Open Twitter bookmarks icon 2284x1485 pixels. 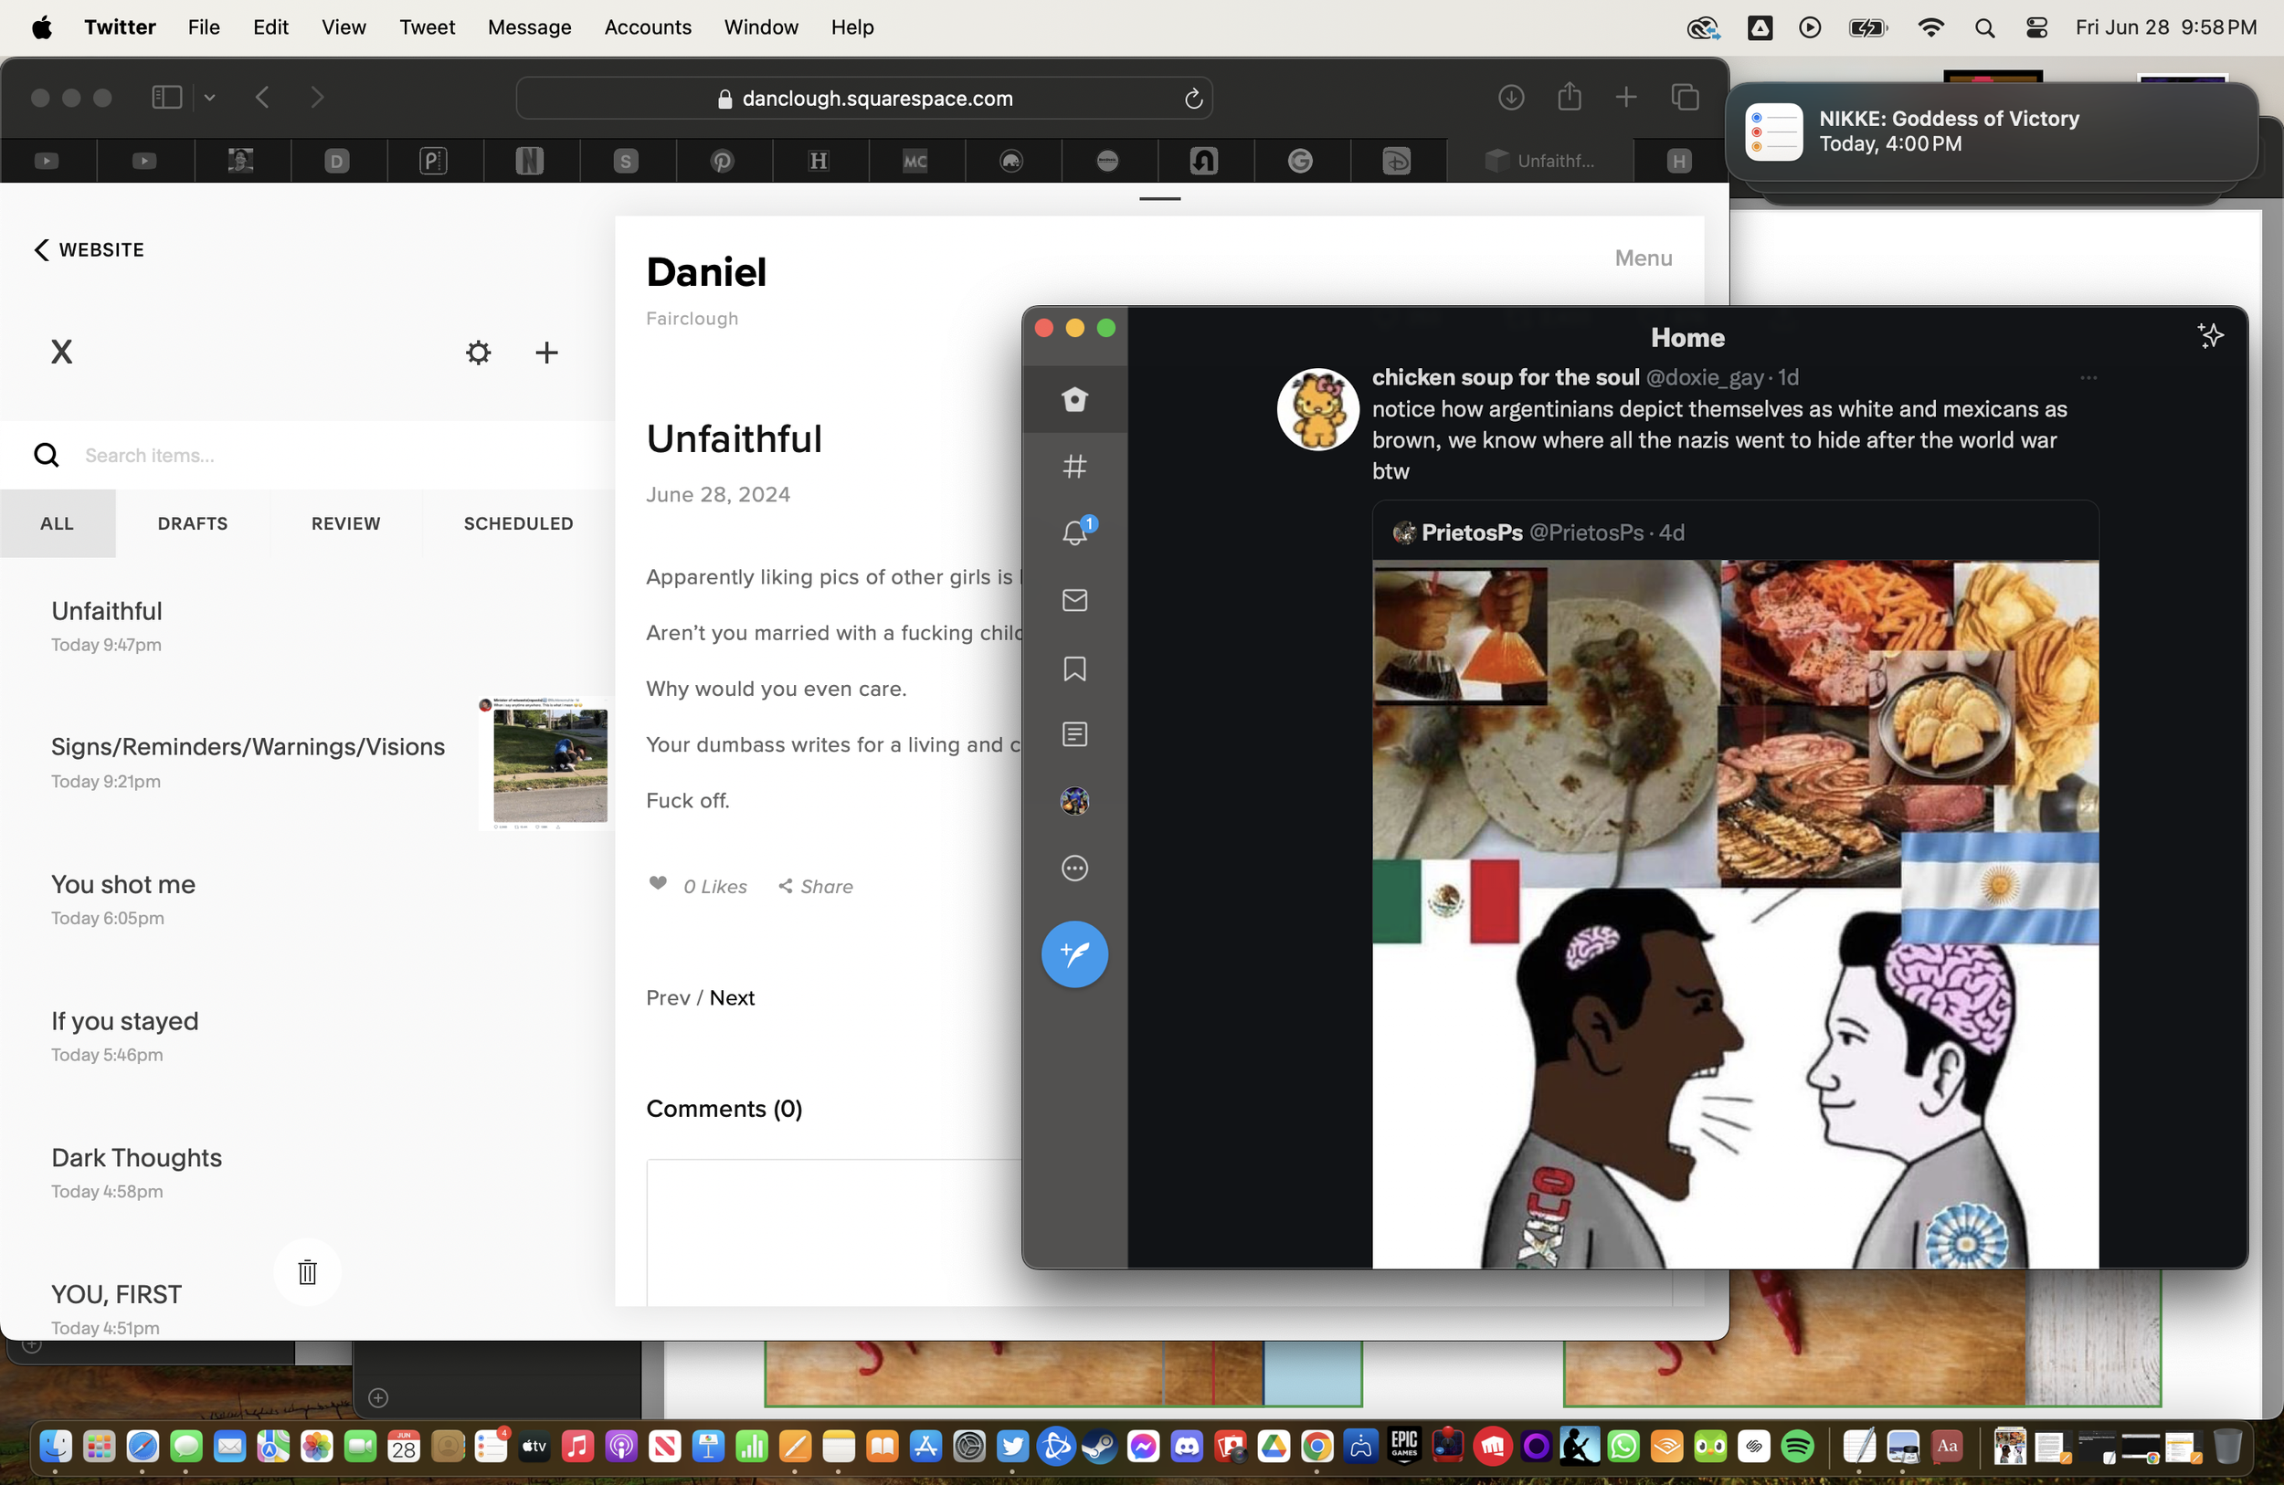(1073, 668)
